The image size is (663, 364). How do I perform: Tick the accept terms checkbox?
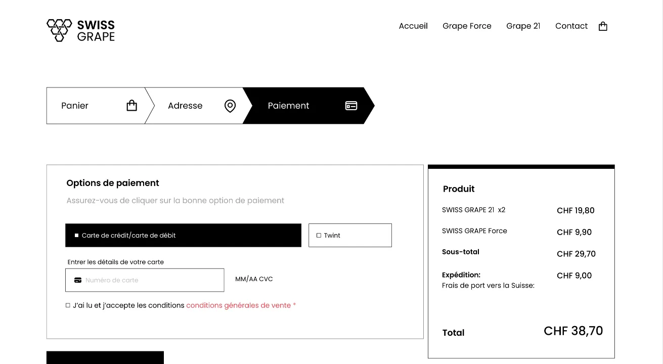point(68,305)
